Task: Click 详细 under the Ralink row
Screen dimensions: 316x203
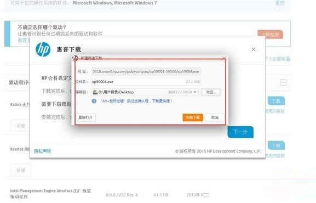Action: (21, 126)
